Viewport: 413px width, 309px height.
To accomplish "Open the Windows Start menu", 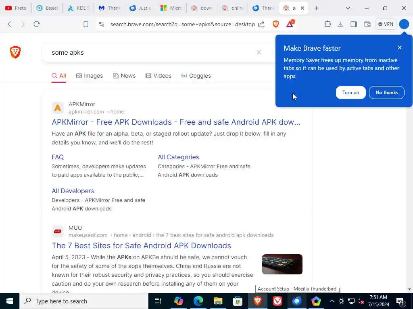I will tap(10, 301).
